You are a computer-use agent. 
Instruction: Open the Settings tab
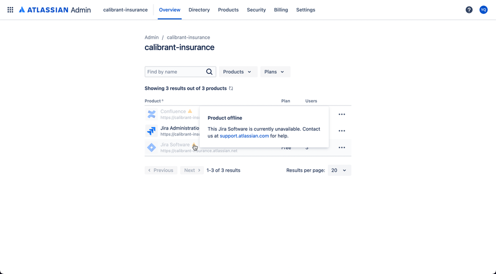click(x=305, y=10)
